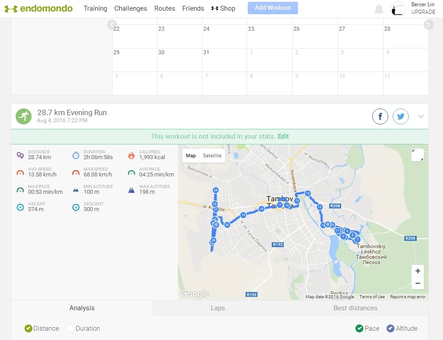Zoom in on the map
Viewport: 443px width, 340px height.
point(418,271)
